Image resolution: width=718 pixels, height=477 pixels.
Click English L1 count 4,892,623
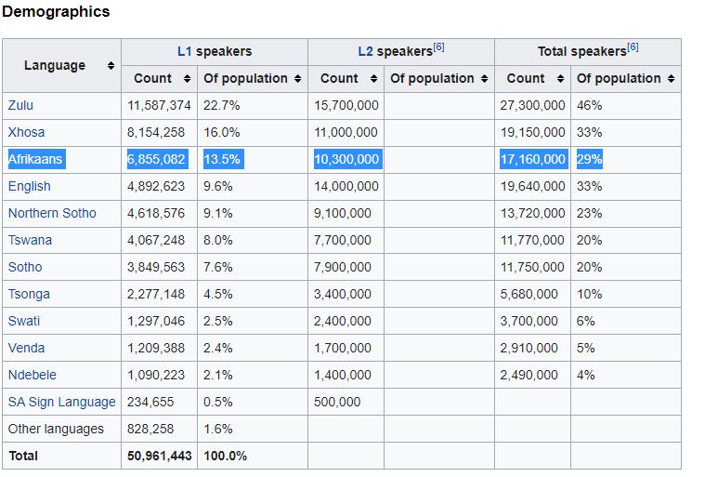tap(156, 187)
